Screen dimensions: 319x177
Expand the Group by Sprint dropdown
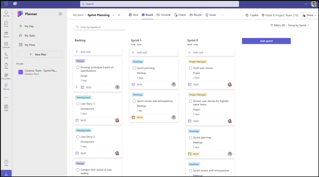tap(299, 25)
